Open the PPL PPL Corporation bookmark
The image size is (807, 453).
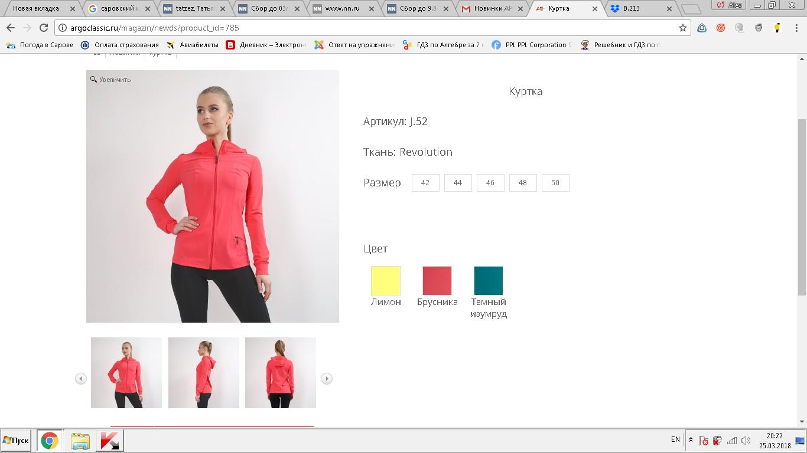click(x=532, y=45)
